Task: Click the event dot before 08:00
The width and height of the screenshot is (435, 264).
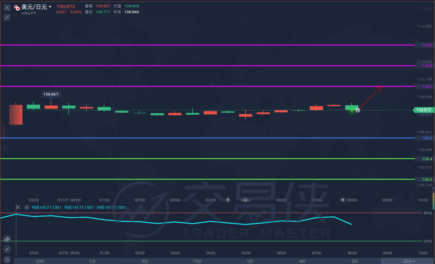Action: pyautogui.click(x=342, y=200)
